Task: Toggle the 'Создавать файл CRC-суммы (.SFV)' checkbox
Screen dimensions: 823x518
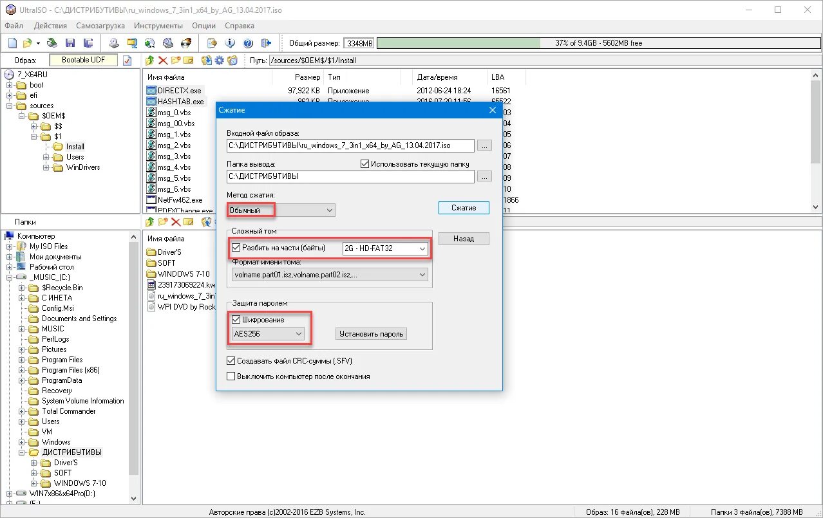Action: pyautogui.click(x=231, y=361)
